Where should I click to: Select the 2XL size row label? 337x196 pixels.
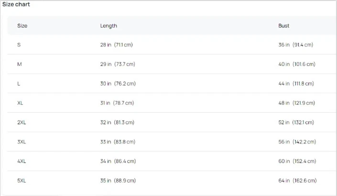point(22,122)
